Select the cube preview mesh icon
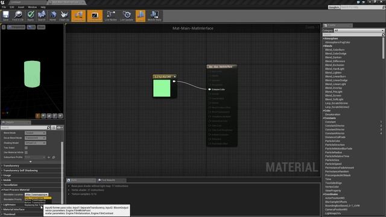 click(55, 116)
